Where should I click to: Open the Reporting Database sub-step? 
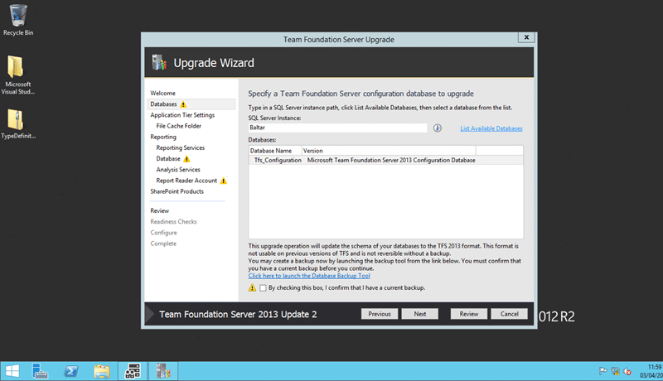pos(168,159)
